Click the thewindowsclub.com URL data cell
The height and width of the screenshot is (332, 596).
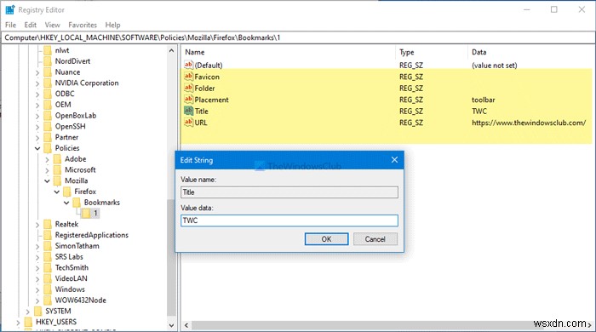pyautogui.click(x=529, y=123)
